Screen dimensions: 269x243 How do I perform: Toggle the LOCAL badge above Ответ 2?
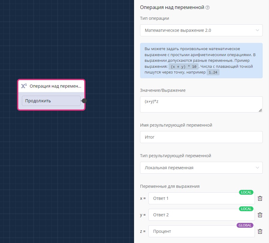pos(246,209)
